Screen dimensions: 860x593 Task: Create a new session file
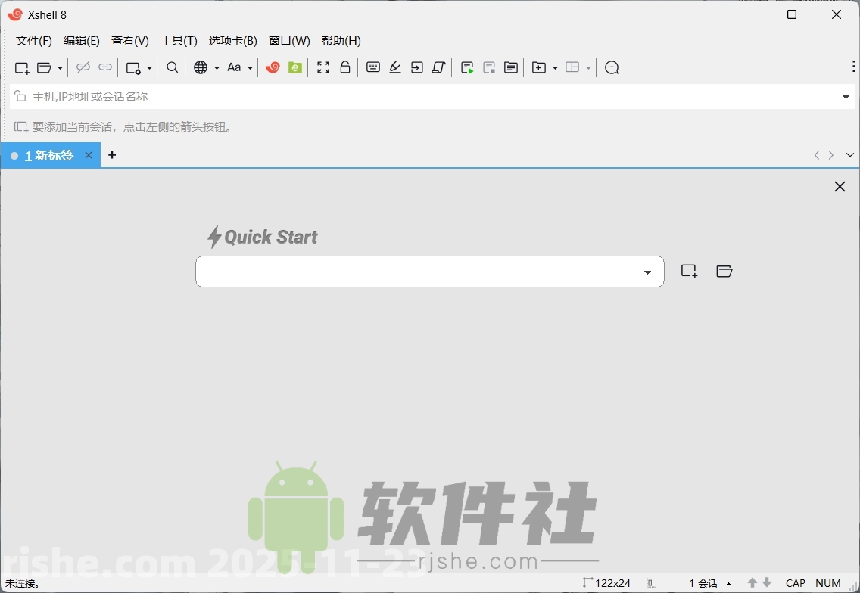click(x=21, y=67)
